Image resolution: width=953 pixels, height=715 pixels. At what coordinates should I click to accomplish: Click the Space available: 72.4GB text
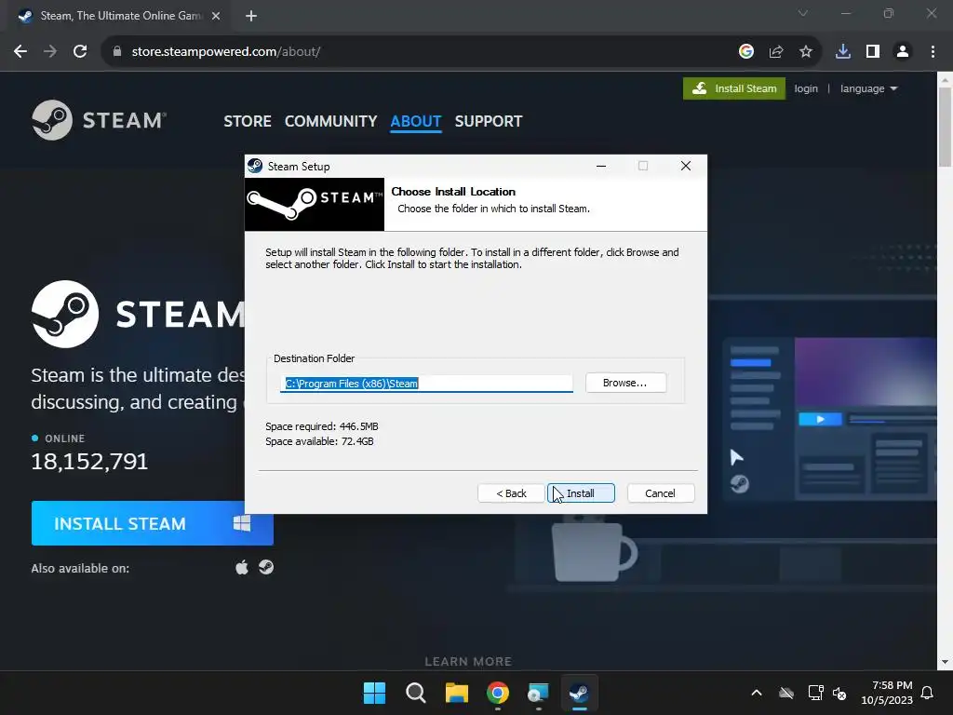pos(320,441)
